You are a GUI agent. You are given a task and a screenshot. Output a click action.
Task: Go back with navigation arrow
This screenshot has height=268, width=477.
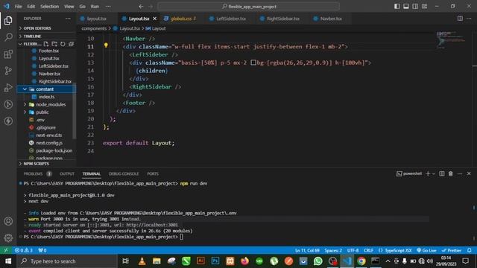[x=141, y=7]
